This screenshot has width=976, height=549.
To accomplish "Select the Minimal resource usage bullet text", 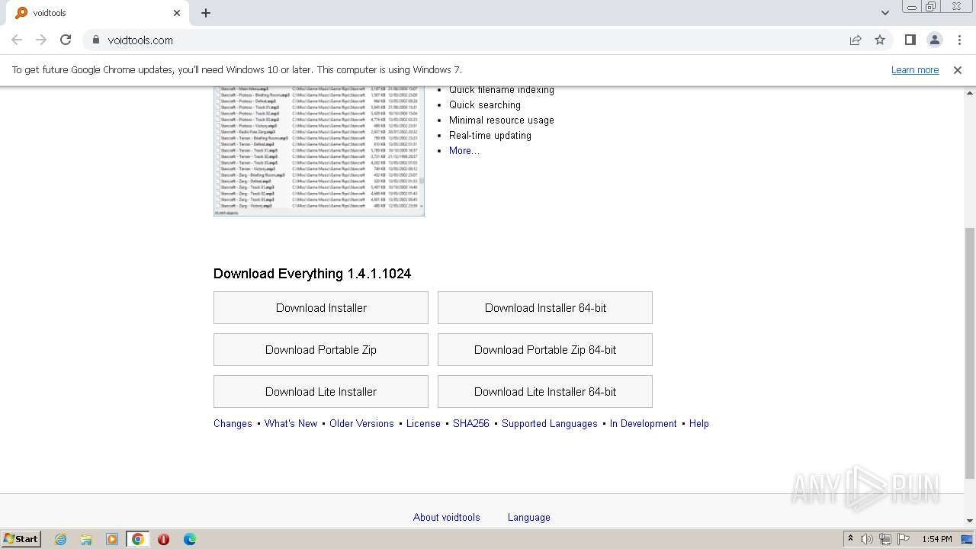I will point(502,120).
